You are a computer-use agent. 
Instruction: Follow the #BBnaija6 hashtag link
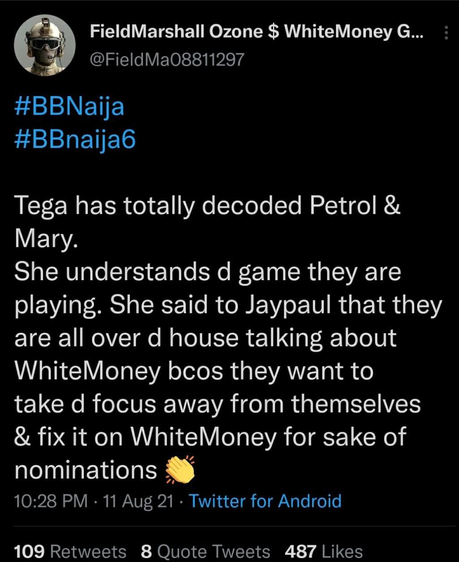75,139
